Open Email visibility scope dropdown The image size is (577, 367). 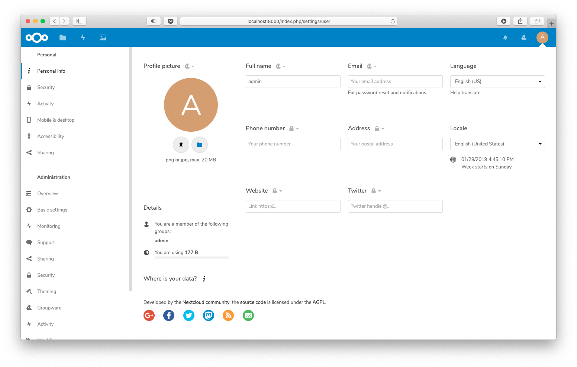[372, 66]
